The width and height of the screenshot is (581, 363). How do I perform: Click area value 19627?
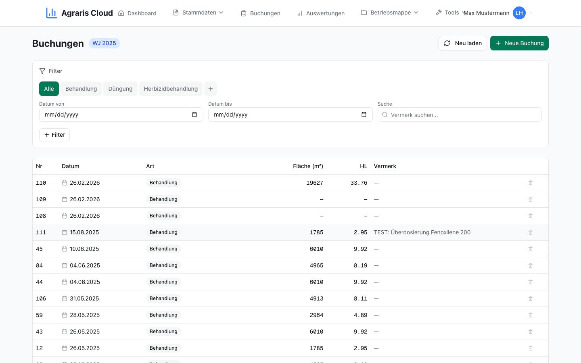[315, 183]
